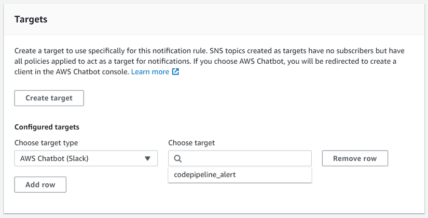Click the notification rule description paragraph
This screenshot has height=218, width=428.
[x=208, y=62]
